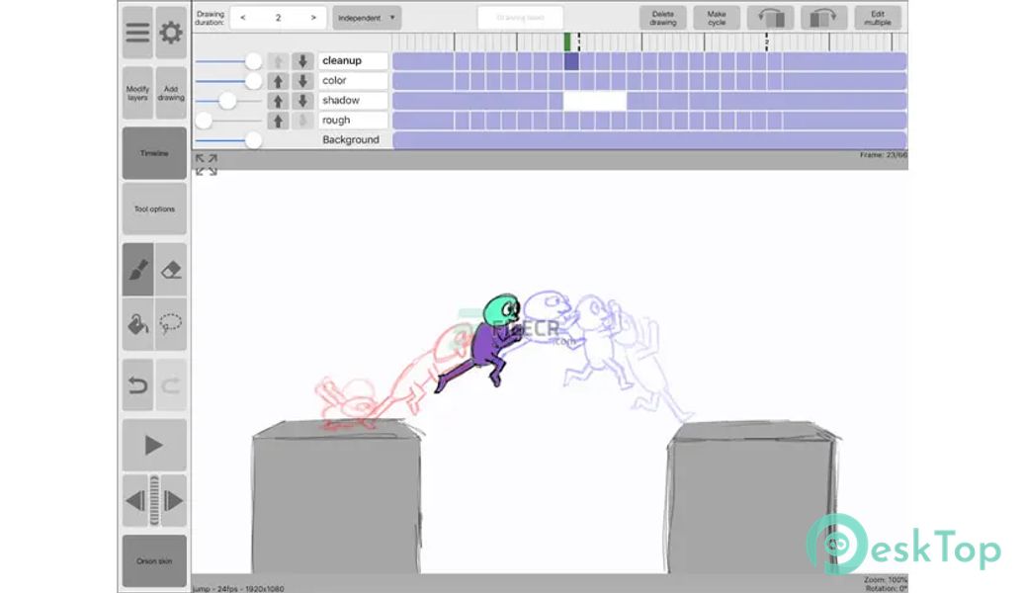Select the Eraser tool
This screenshot has width=1024, height=593.
171,270
